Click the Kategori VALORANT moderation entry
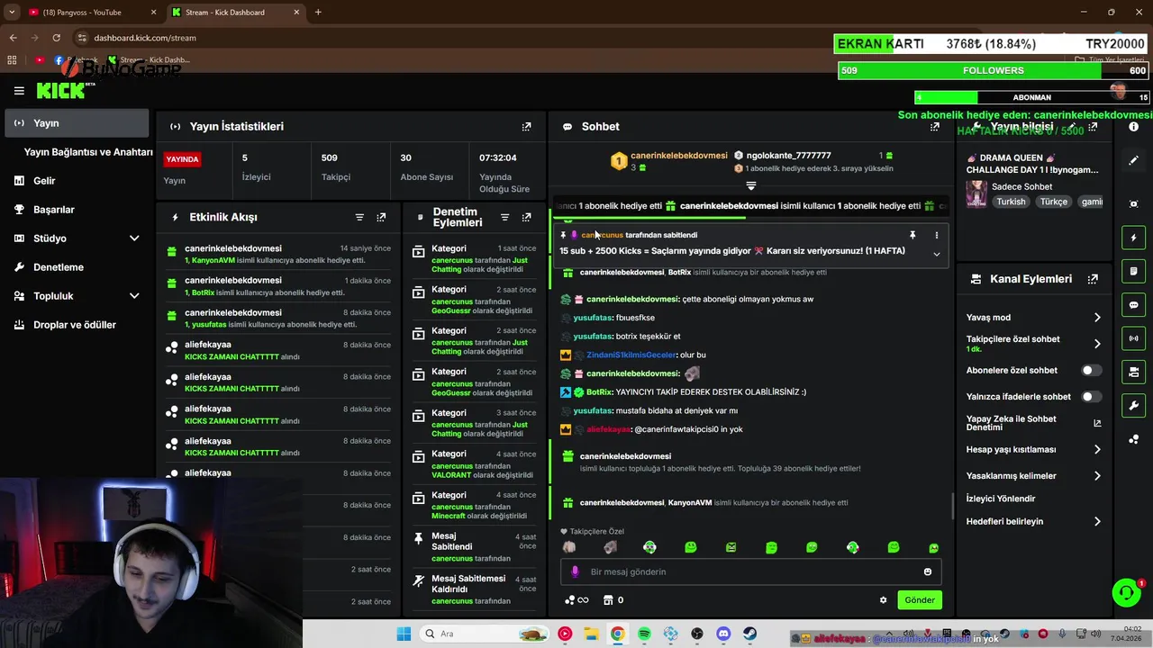The image size is (1153, 648). [x=473, y=463]
